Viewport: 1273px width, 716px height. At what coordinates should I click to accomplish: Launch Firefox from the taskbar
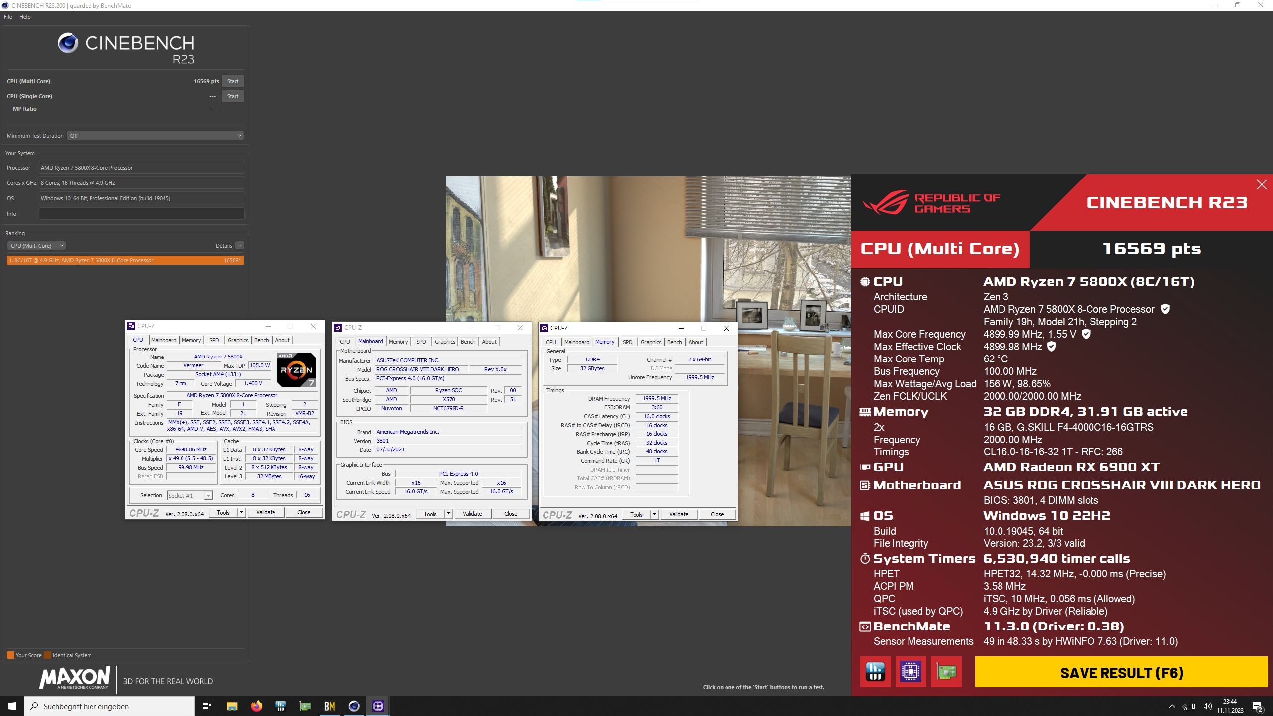[x=256, y=706]
